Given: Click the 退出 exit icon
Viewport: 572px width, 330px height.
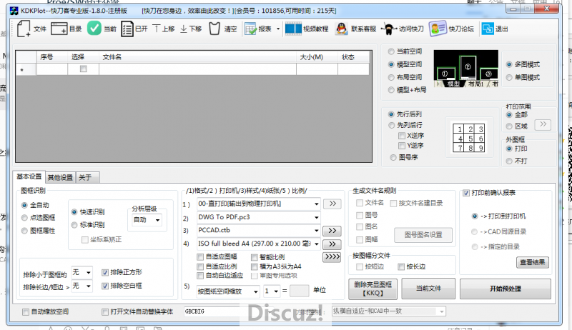Looking at the screenshot, I should (488, 29).
